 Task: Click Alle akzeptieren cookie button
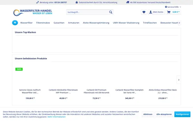pos(164,114)
